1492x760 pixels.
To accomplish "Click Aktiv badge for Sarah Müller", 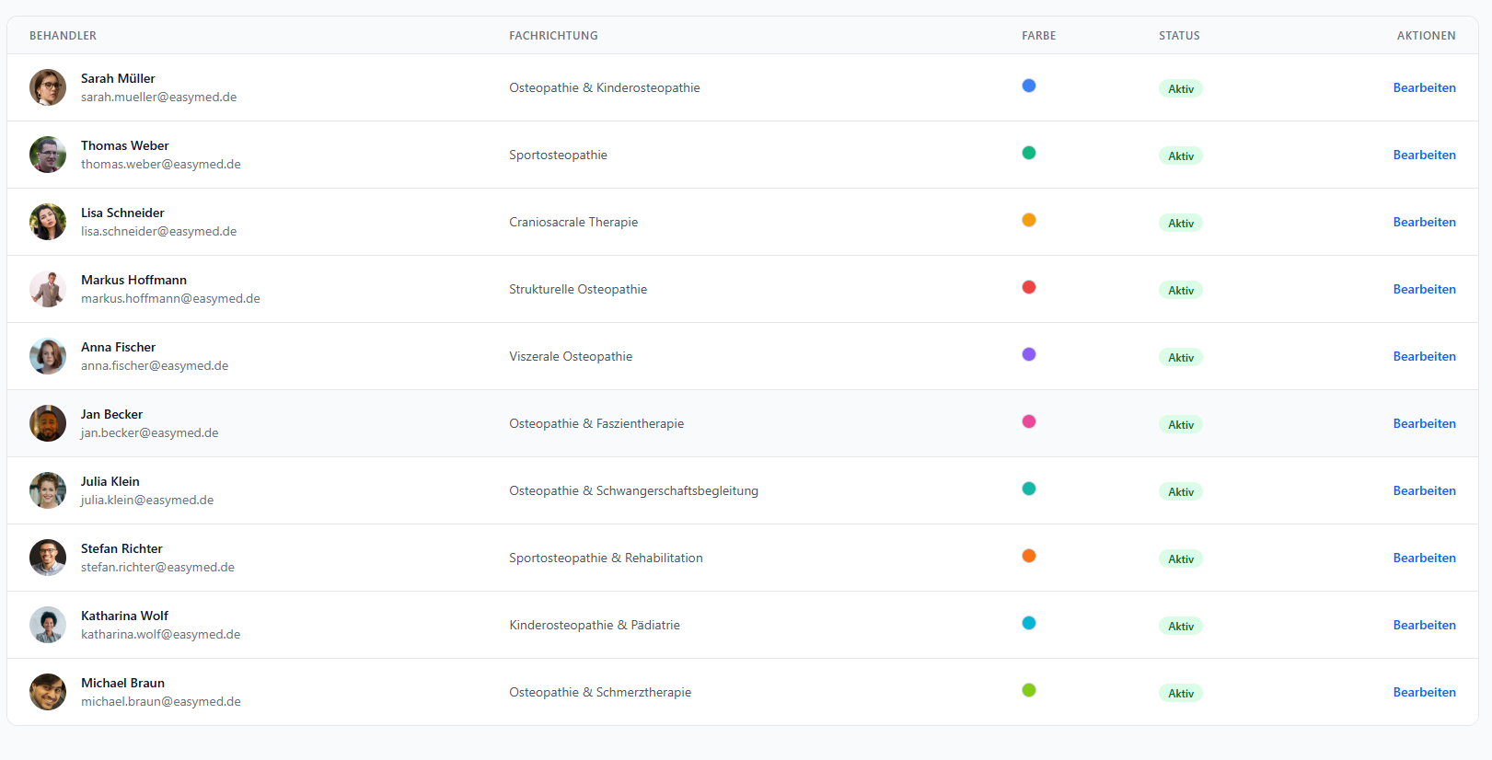I will point(1181,88).
